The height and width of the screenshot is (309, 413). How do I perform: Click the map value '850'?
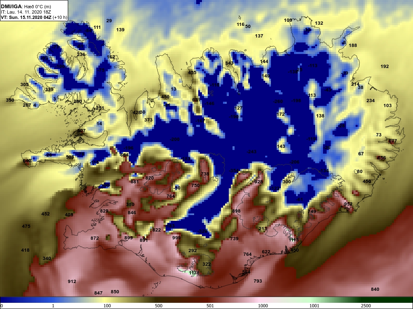click(115, 292)
